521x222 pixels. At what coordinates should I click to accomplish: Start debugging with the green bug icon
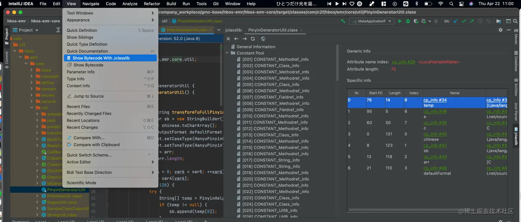tap(408, 21)
